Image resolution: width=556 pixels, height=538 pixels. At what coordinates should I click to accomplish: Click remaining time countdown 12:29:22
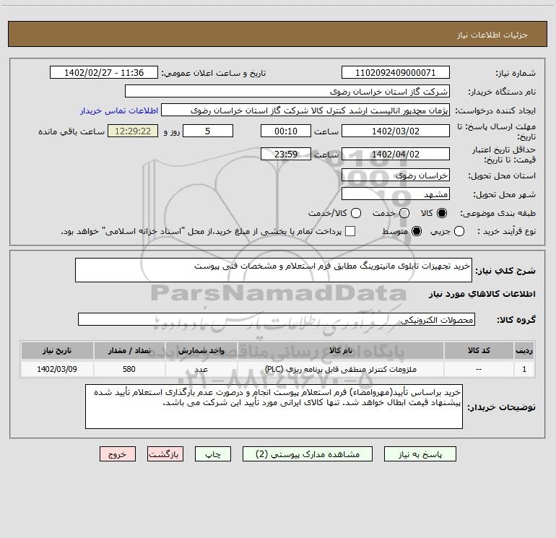click(133, 131)
